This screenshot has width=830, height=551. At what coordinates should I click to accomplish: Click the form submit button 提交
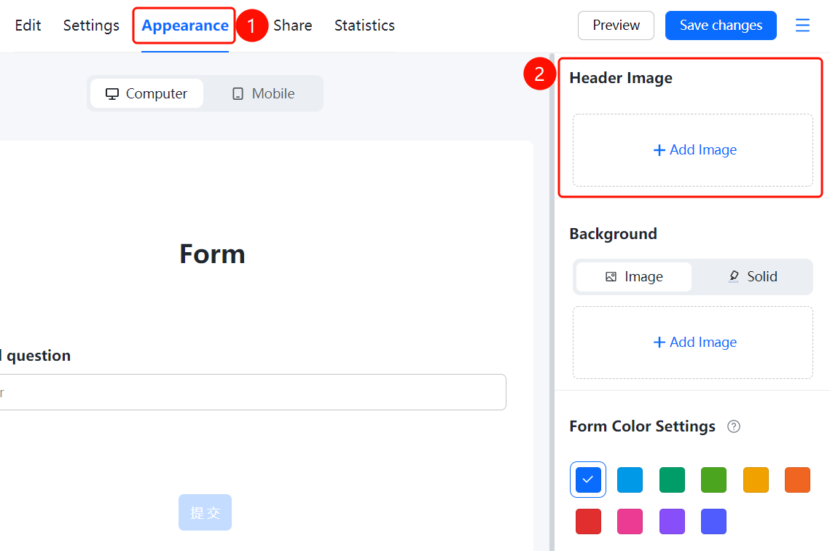pyautogui.click(x=205, y=512)
